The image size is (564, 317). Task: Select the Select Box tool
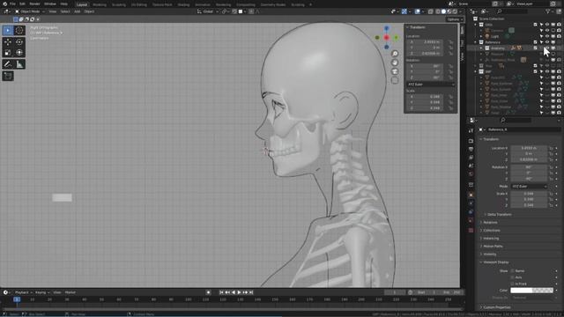pyautogui.click(x=8, y=30)
